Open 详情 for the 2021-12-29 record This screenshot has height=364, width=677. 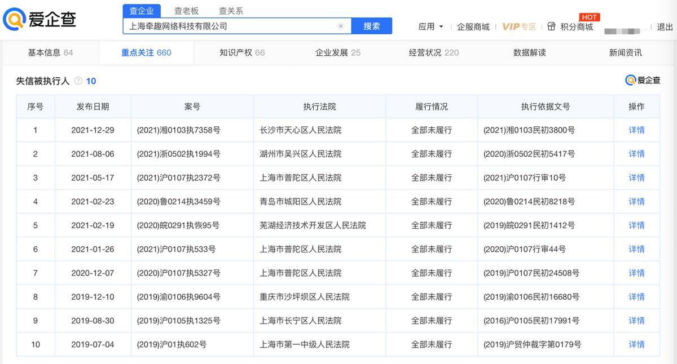point(636,130)
